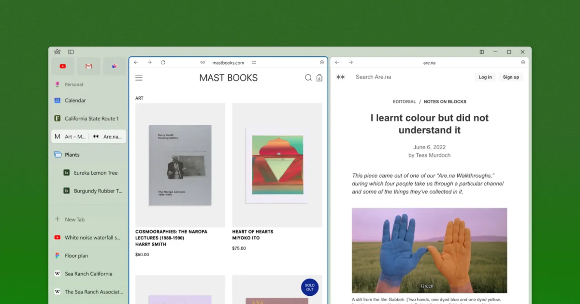
Task: Click the SOLD OUT badge
Action: point(310,287)
